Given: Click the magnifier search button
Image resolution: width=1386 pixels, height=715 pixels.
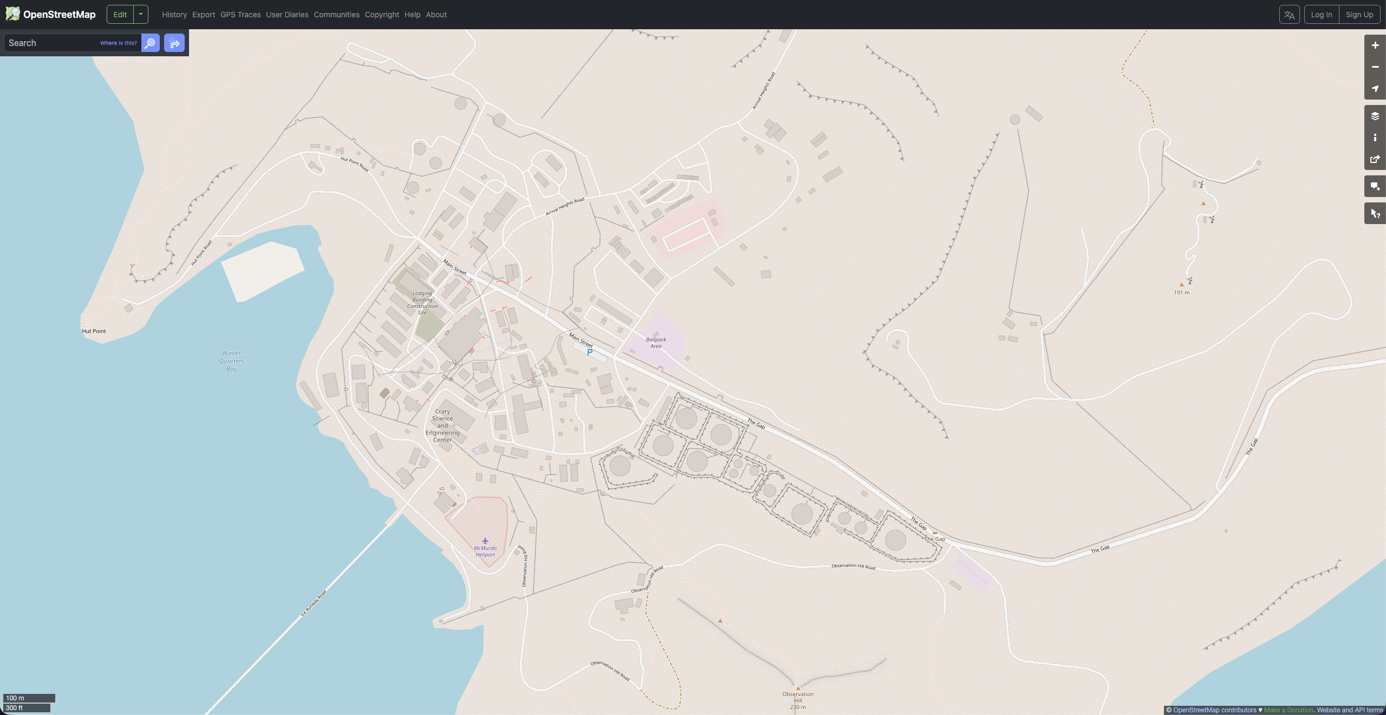Looking at the screenshot, I should [x=151, y=43].
